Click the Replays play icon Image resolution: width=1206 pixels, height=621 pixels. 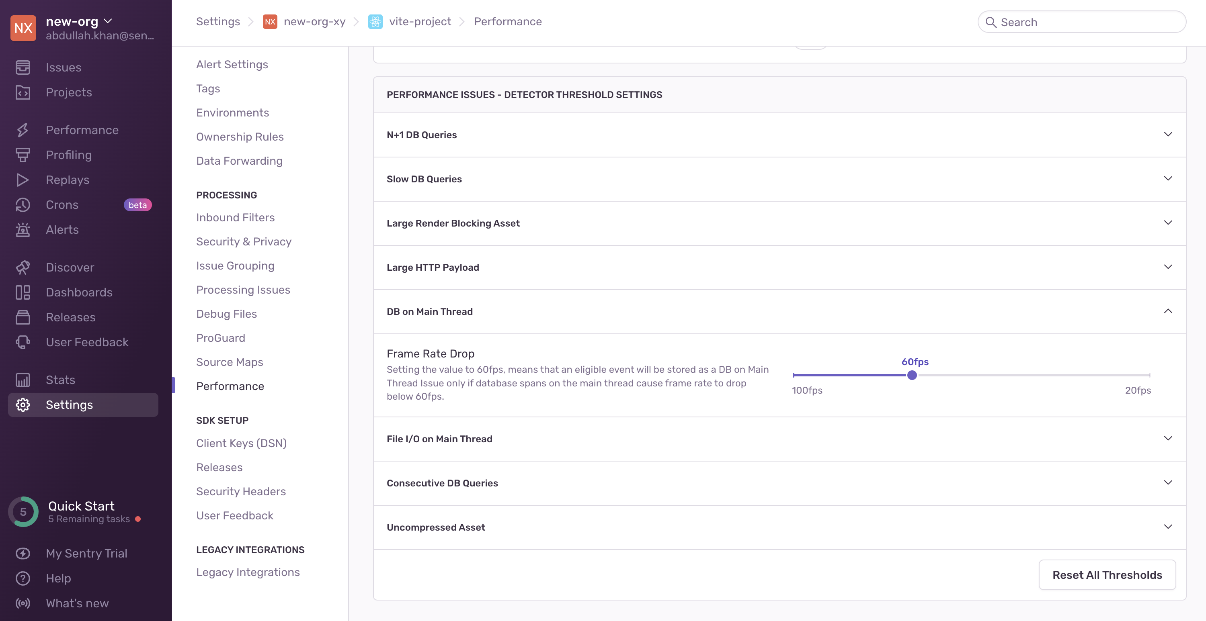click(23, 180)
